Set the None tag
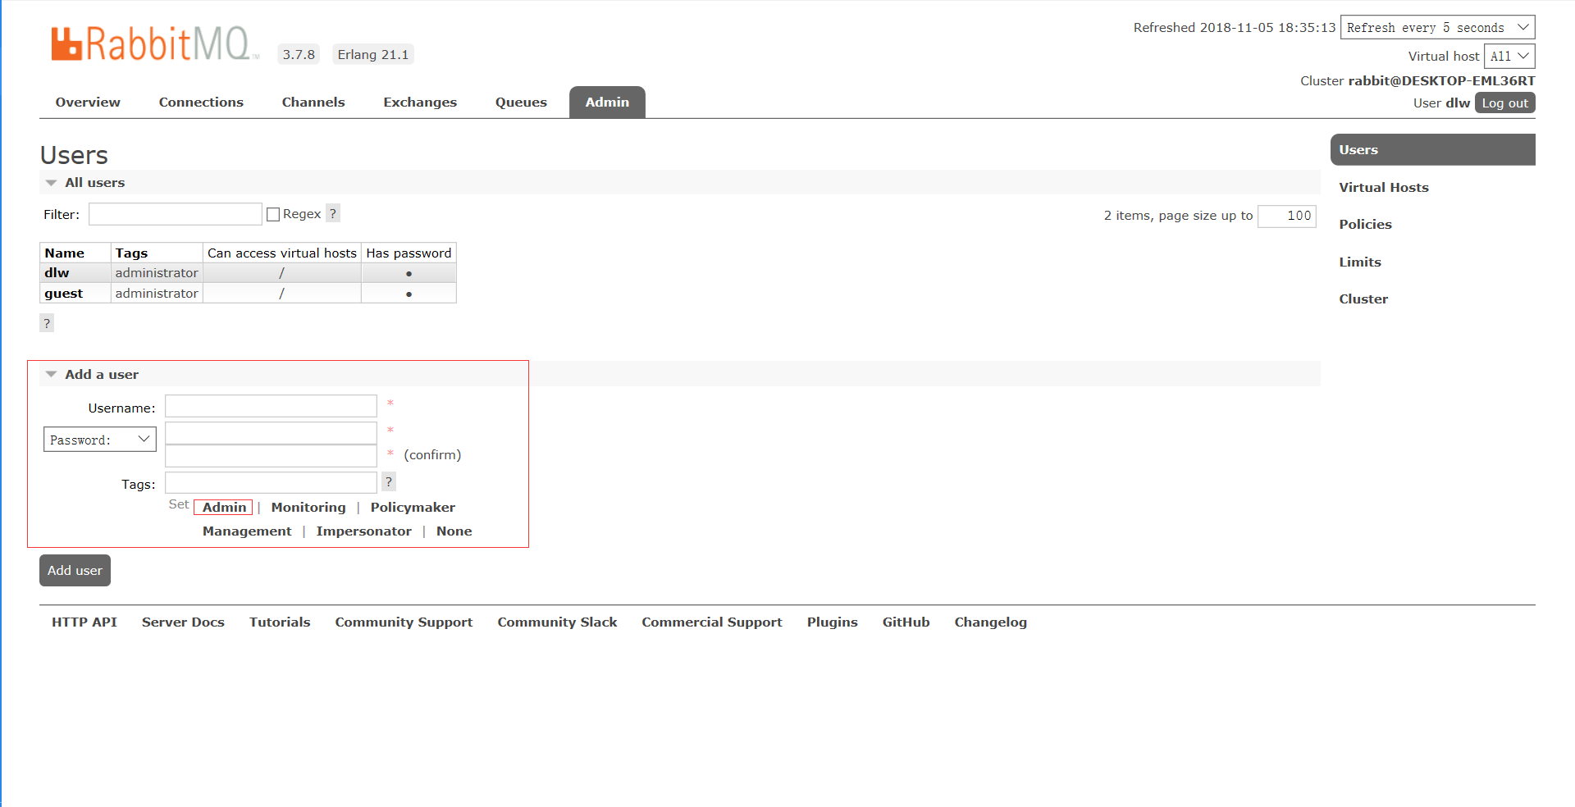Viewport: 1575px width, 807px height. point(454,531)
